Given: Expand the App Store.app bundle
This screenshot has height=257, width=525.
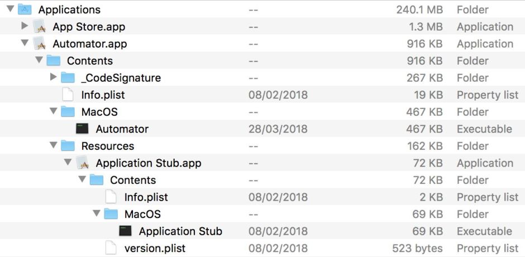Looking at the screenshot, I should click(24, 26).
